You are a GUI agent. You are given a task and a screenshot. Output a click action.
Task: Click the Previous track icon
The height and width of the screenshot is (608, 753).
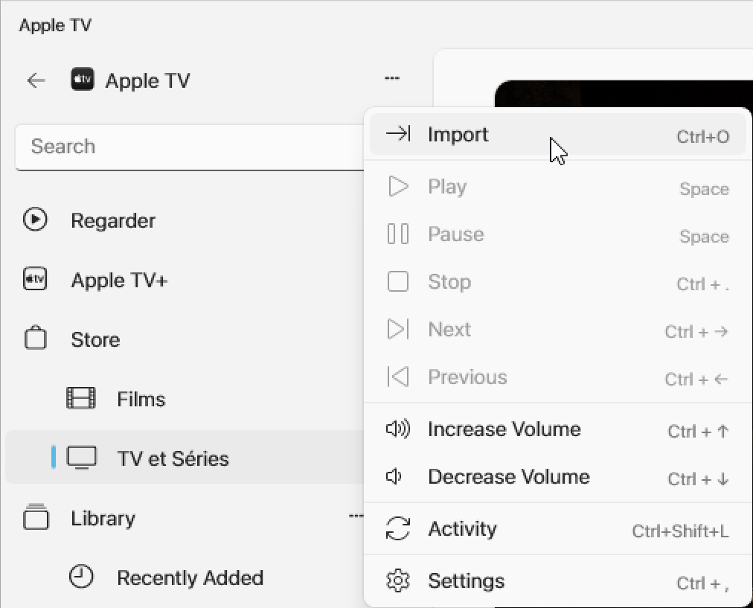pos(398,377)
